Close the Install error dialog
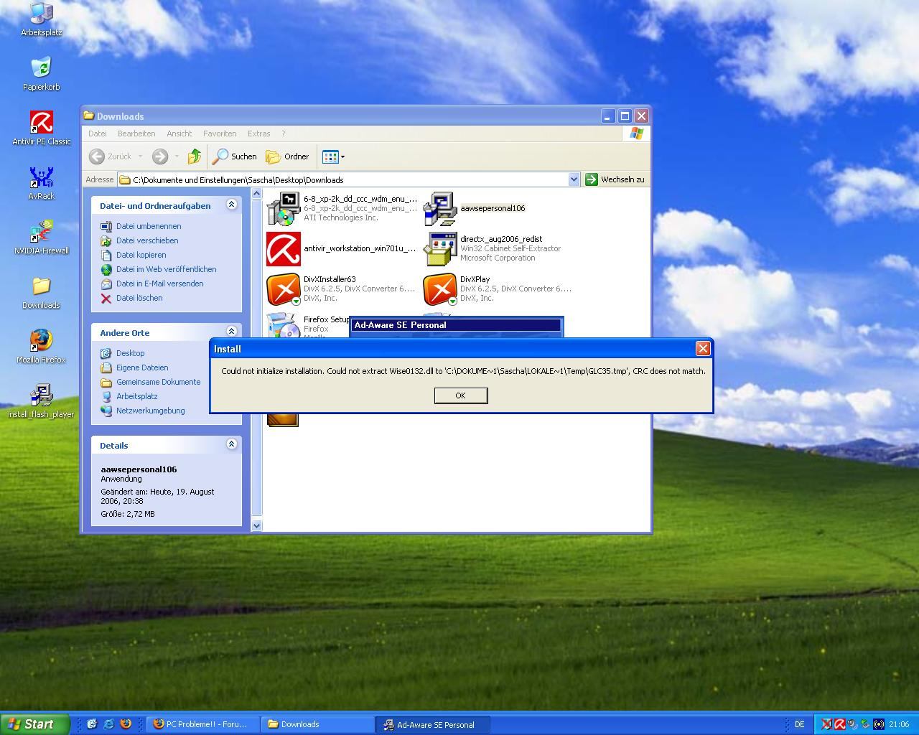Screen dimensions: 919x735 [x=703, y=348]
